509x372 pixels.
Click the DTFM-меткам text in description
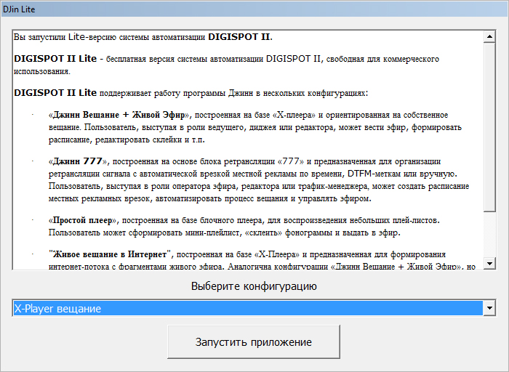click(x=373, y=174)
